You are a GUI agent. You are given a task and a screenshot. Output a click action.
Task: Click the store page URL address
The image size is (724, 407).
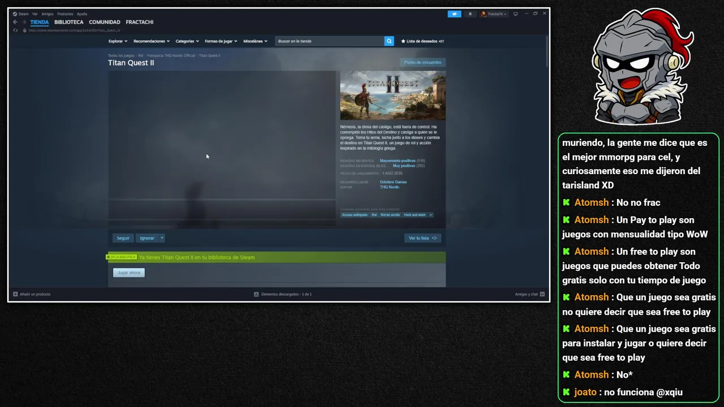point(74,31)
